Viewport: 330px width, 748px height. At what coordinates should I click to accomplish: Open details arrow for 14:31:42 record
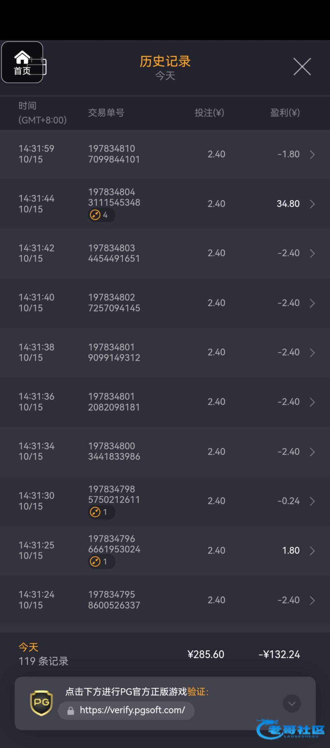coord(312,253)
